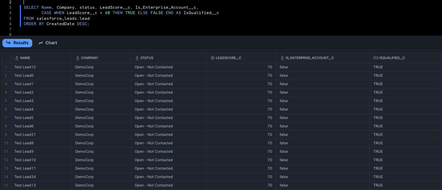The image size is (442, 190).
Task: Click the line graph icon beside Chart
Action: tap(41, 43)
